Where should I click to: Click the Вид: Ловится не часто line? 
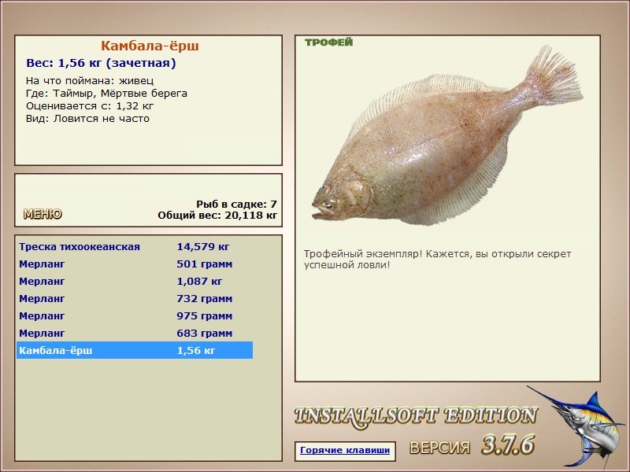(x=87, y=119)
